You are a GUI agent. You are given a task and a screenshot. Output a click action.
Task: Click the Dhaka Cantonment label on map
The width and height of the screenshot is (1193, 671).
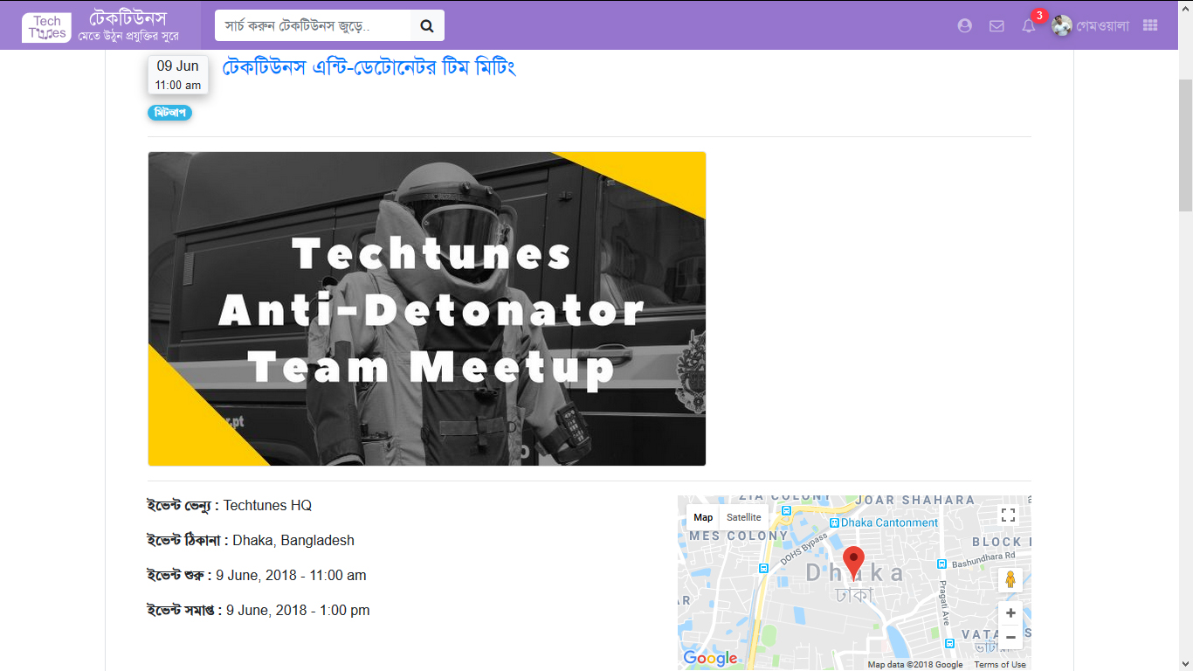[x=889, y=522]
